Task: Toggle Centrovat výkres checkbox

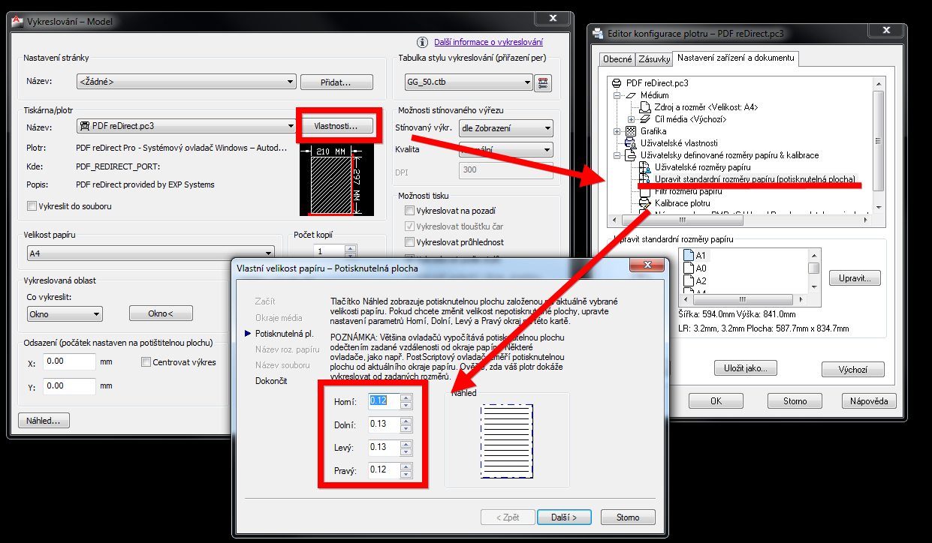Action: (146, 363)
